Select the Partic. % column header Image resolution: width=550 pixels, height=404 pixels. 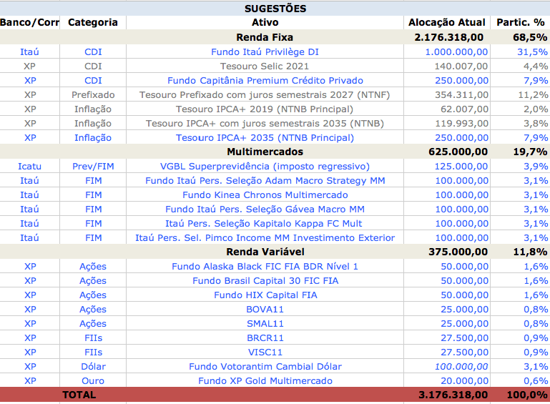pos(524,22)
